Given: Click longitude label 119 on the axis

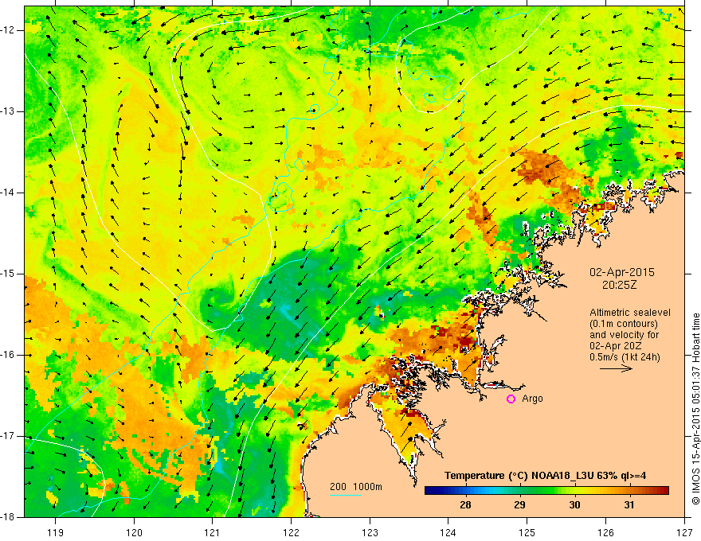Looking at the screenshot, I should [x=56, y=532].
